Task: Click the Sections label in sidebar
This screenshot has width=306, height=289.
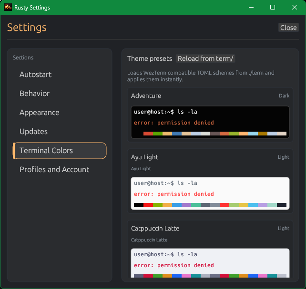Action: pos(23,58)
